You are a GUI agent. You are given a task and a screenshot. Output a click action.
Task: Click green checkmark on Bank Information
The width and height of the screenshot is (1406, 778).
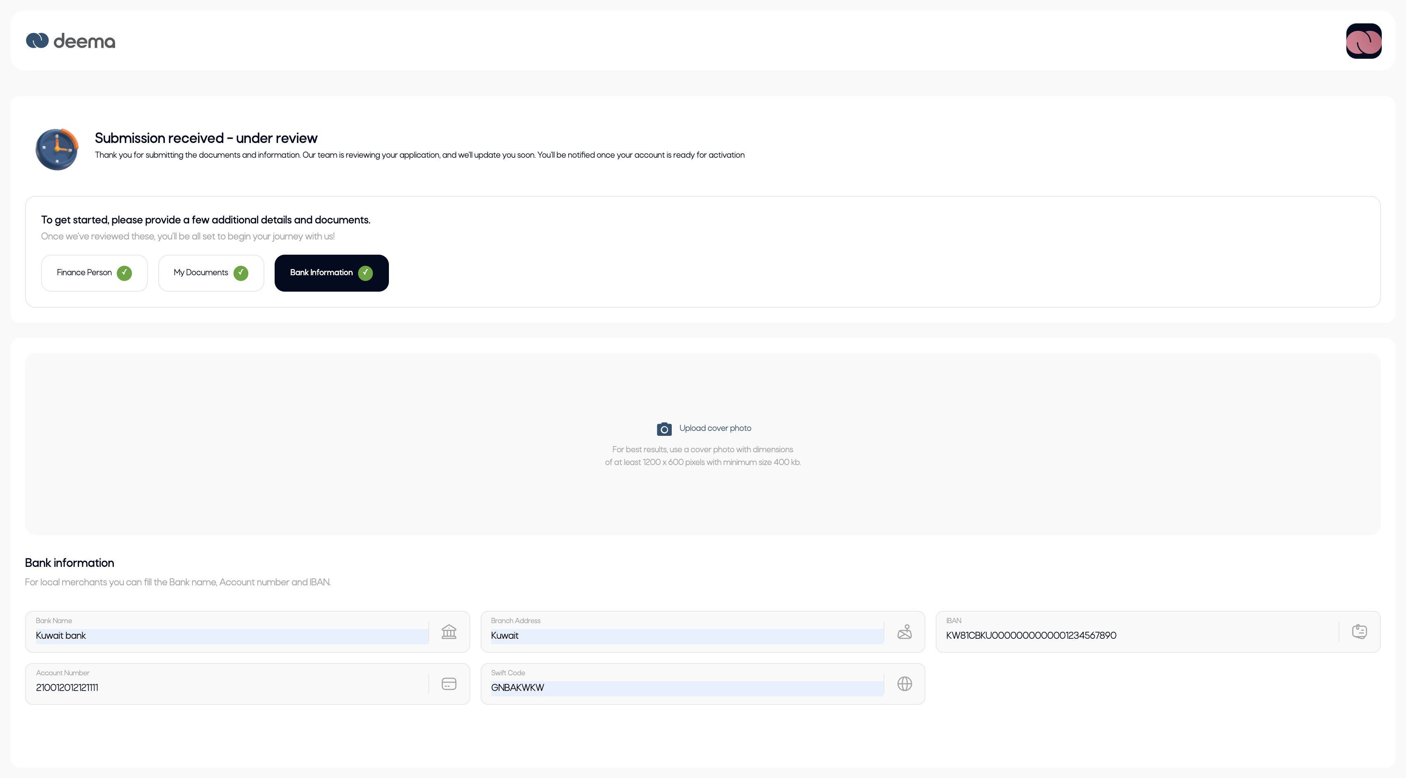tap(365, 273)
